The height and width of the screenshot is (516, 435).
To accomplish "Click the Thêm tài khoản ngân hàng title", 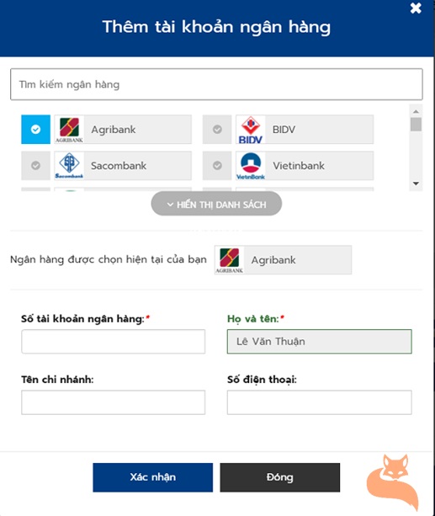I will [216, 27].
